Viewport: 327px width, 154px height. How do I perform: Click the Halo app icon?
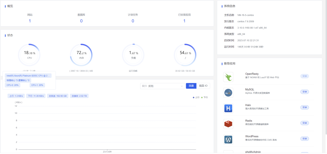228,108
